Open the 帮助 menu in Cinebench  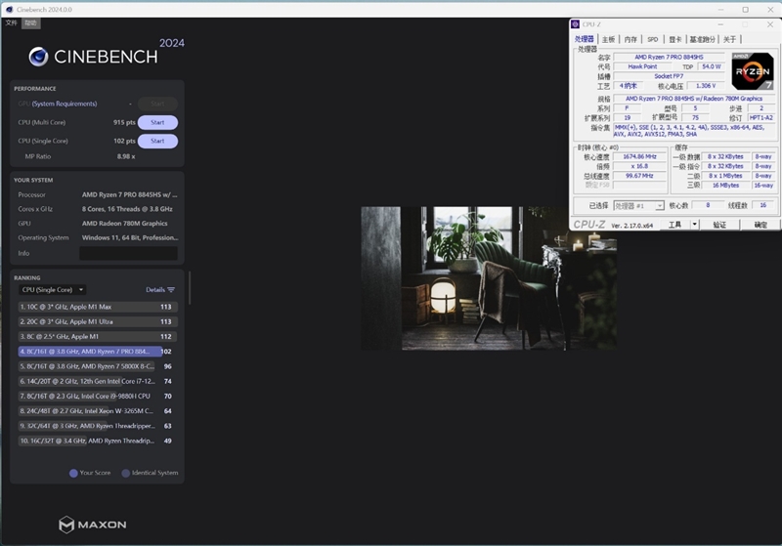pos(30,21)
